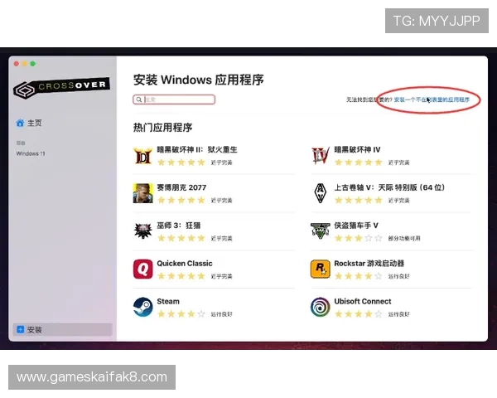
Task: Click the star rating under Rockstar 游戏启动器
Action: pos(359,276)
